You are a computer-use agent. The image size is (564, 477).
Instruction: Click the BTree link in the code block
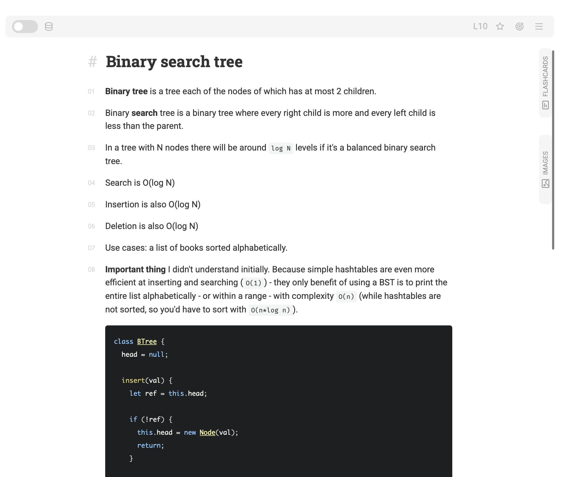point(146,341)
